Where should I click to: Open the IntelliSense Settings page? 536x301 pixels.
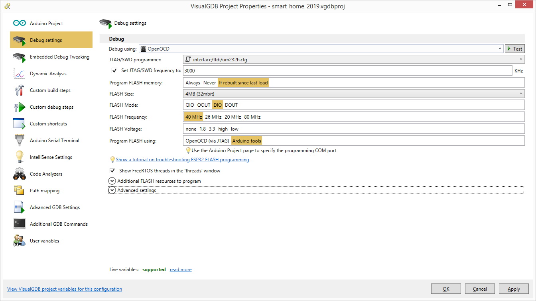tap(51, 157)
